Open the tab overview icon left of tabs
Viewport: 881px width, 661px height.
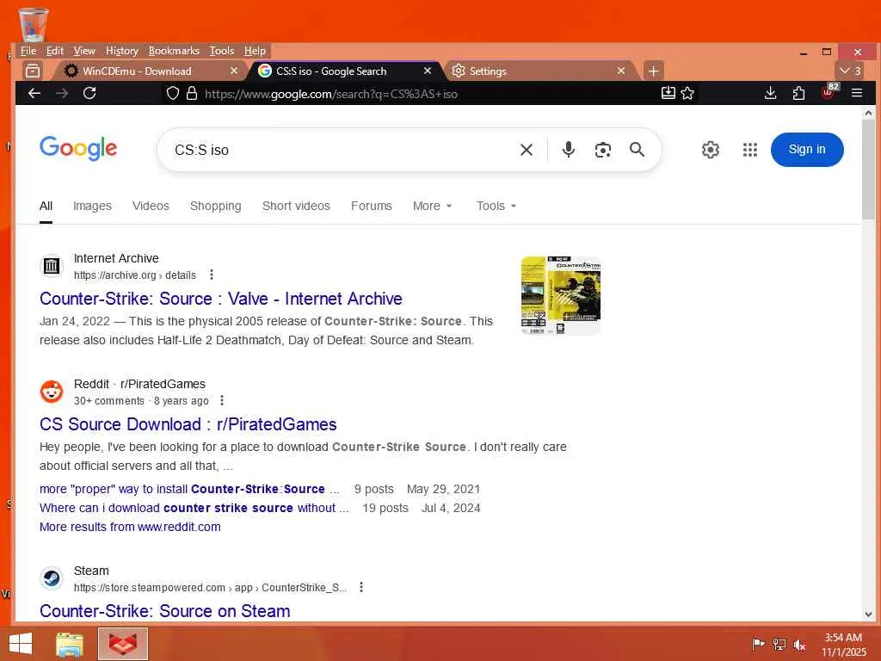[x=33, y=71]
